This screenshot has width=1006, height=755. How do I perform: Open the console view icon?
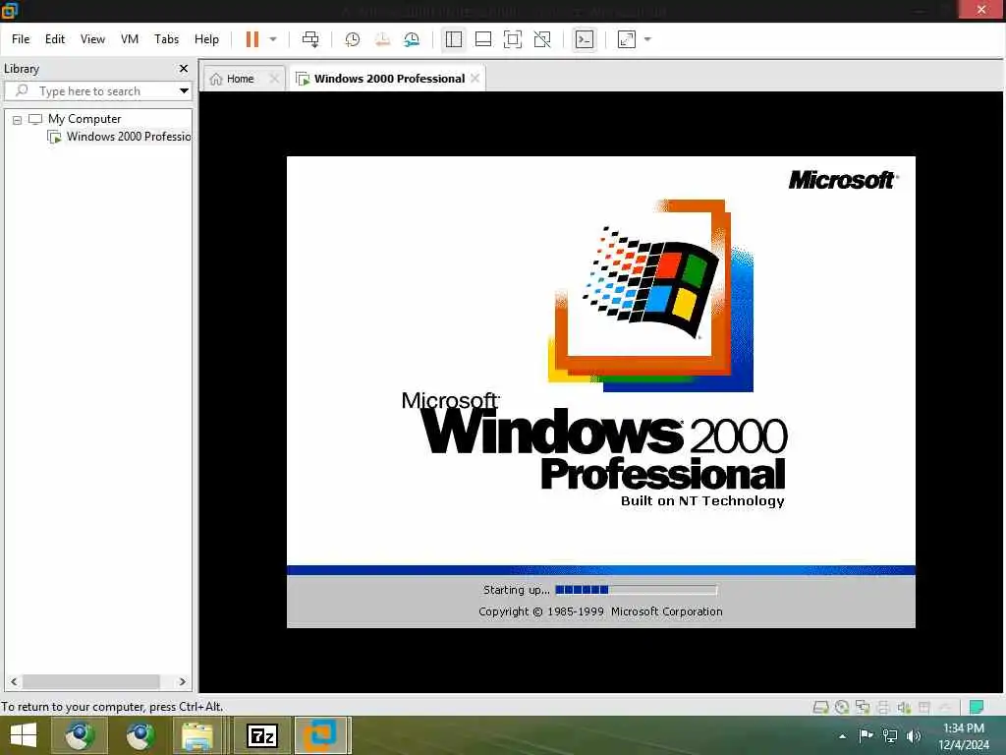(585, 39)
